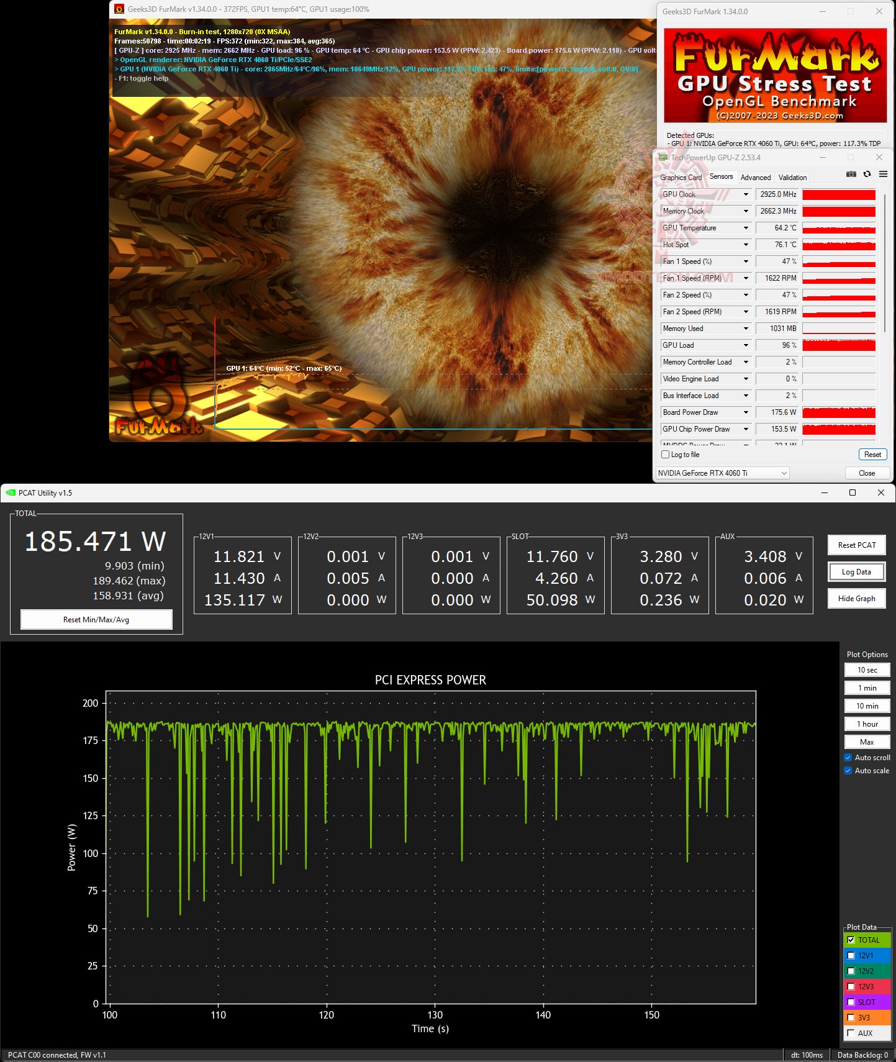
Task: Enable the 12V3 plot data checkbox
Action: pyautogui.click(x=851, y=987)
